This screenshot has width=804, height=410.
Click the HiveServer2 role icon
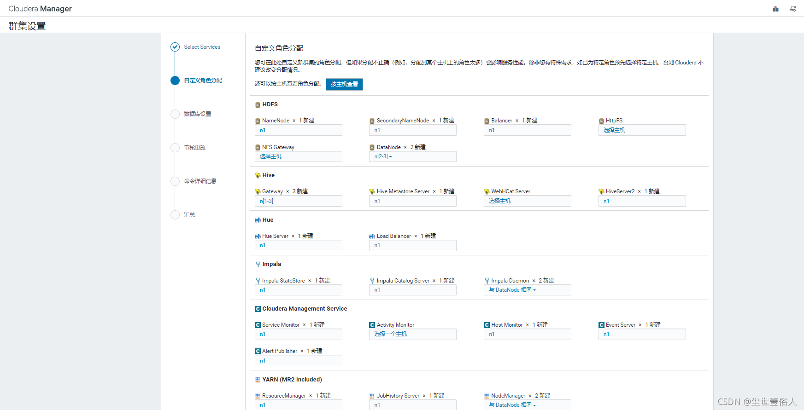[601, 191]
